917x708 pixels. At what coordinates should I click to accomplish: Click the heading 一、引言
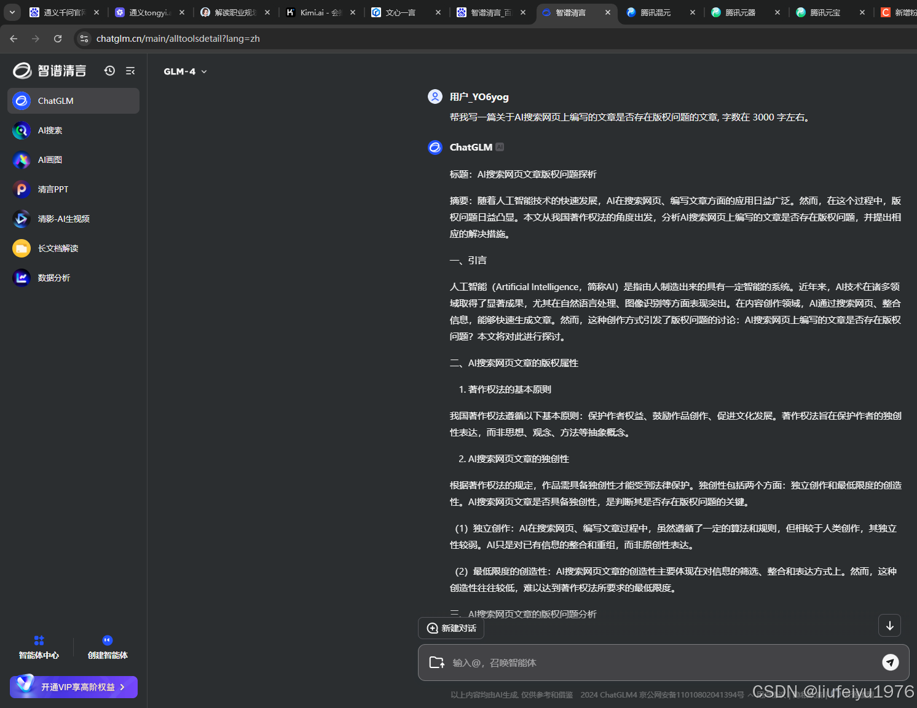click(x=468, y=261)
